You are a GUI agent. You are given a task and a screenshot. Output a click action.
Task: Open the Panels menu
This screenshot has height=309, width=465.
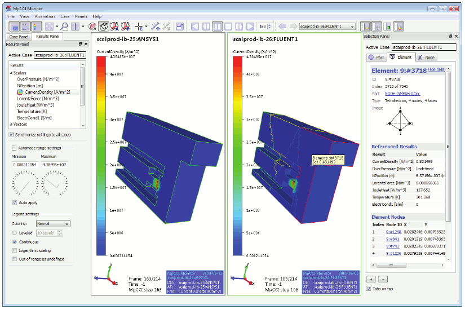81,16
